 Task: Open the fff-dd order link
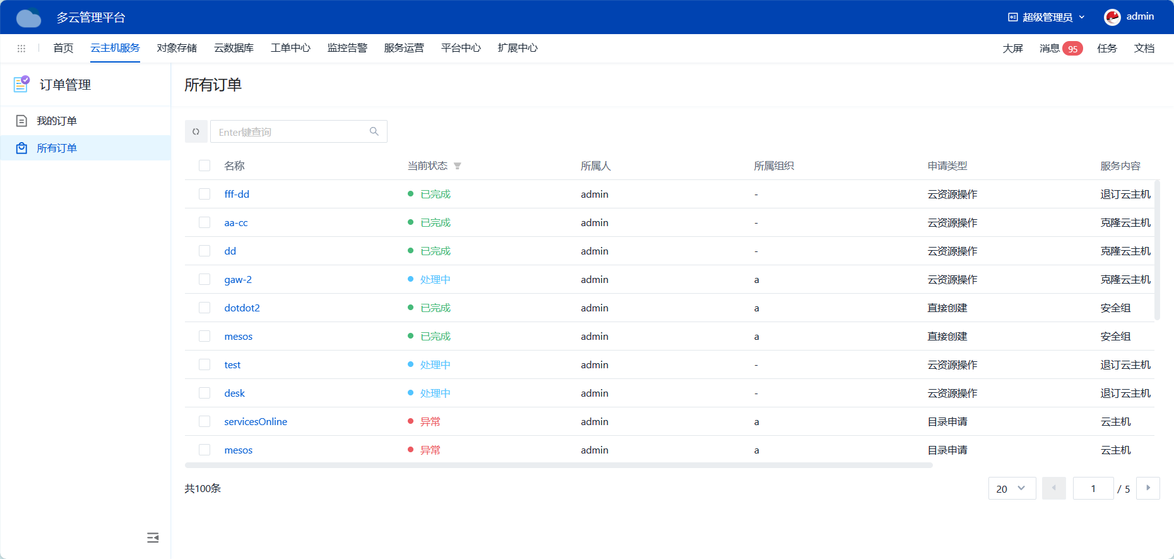(237, 194)
